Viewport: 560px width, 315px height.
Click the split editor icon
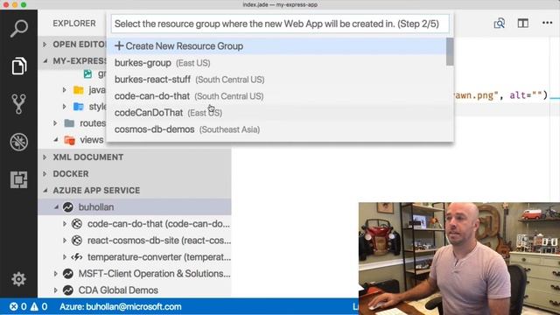coord(523,24)
